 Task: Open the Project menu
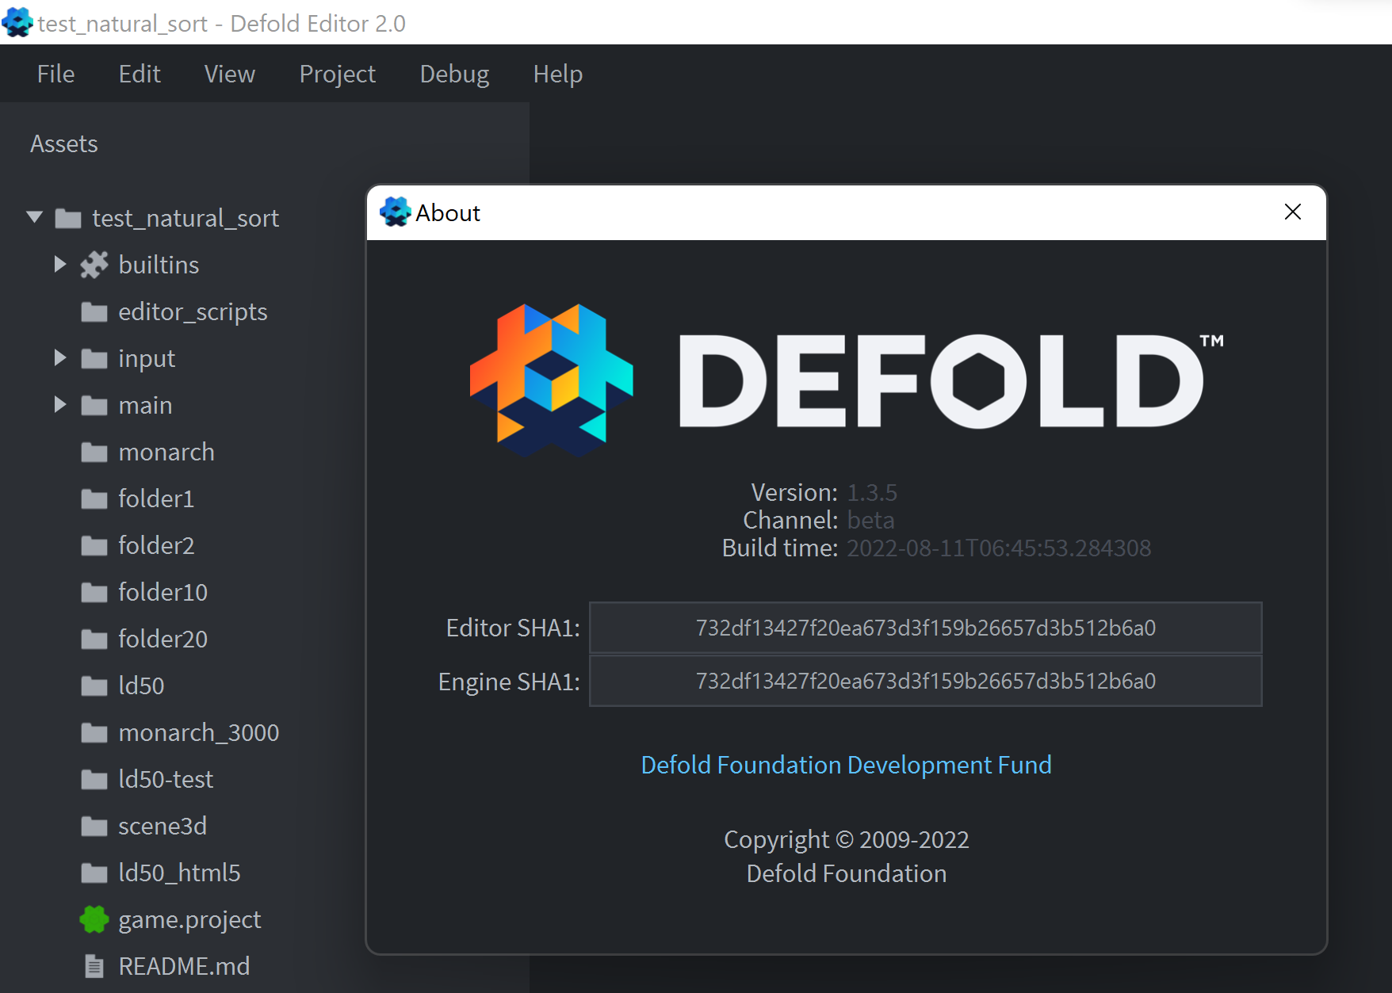[x=337, y=74]
